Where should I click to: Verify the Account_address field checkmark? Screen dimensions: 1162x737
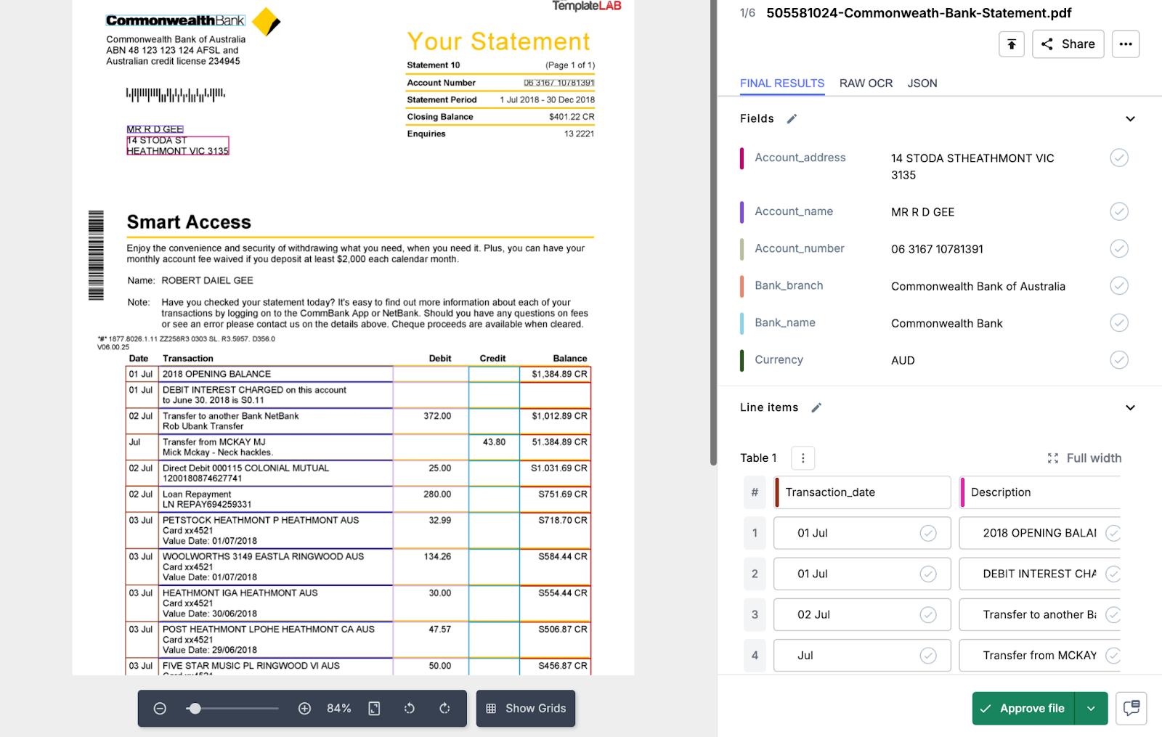point(1119,158)
